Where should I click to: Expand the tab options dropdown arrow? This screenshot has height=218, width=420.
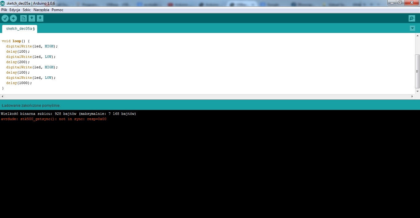pos(412,28)
